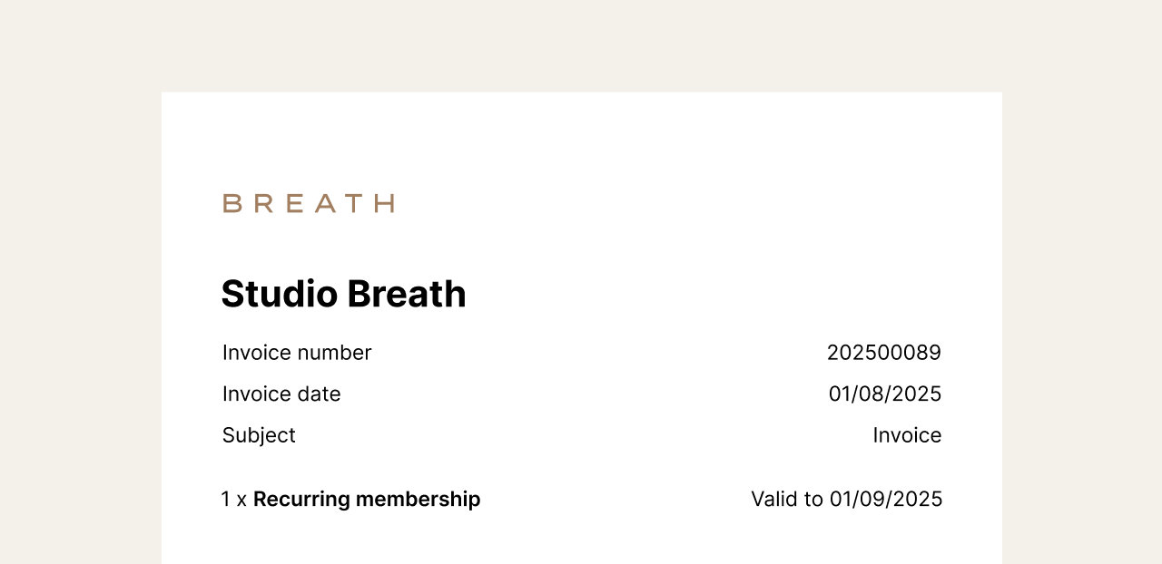This screenshot has width=1162, height=564.
Task: Click the Subject label
Action: click(259, 435)
